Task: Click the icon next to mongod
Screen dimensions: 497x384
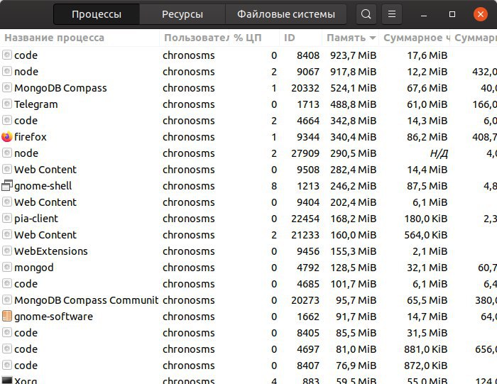Action: tap(7, 268)
